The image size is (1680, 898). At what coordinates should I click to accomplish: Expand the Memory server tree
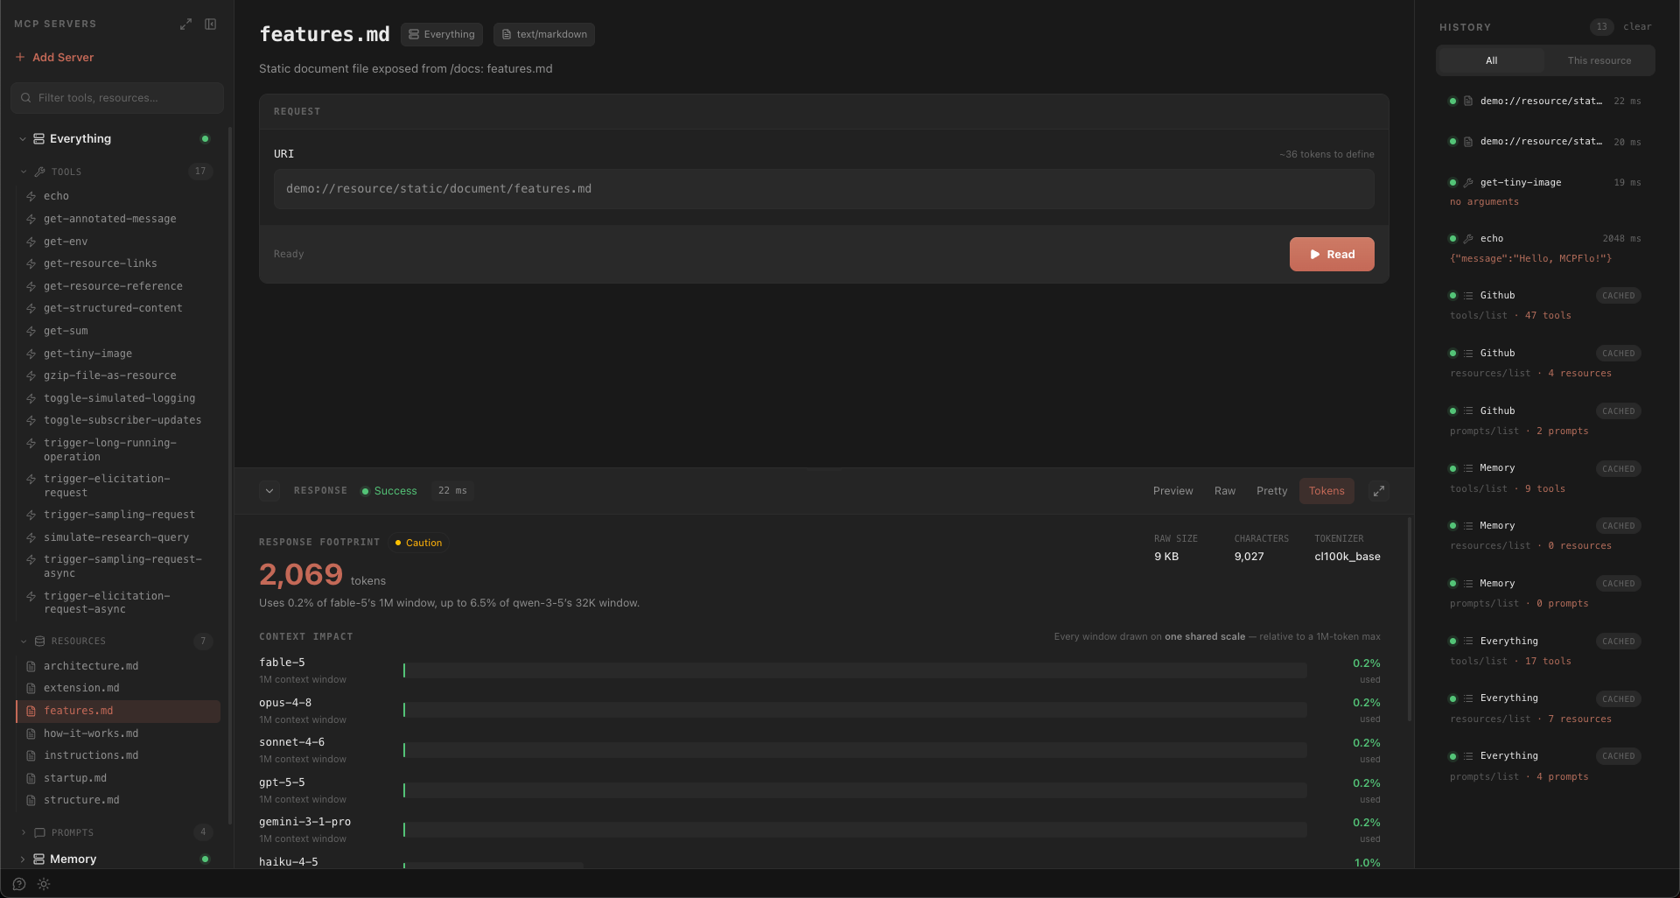coord(23,859)
